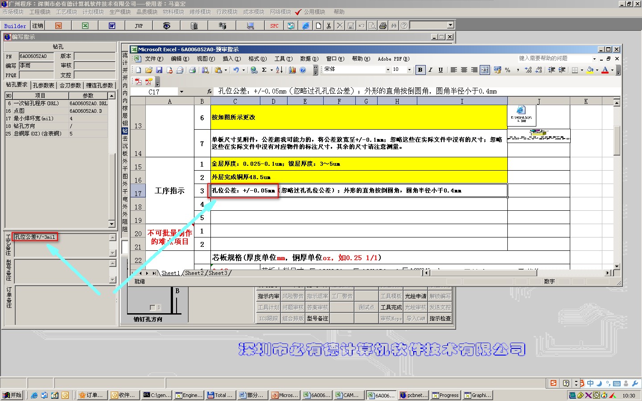This screenshot has height=401, width=642.
Task: Click Excel's Save diskette icon
Action: tap(159, 70)
